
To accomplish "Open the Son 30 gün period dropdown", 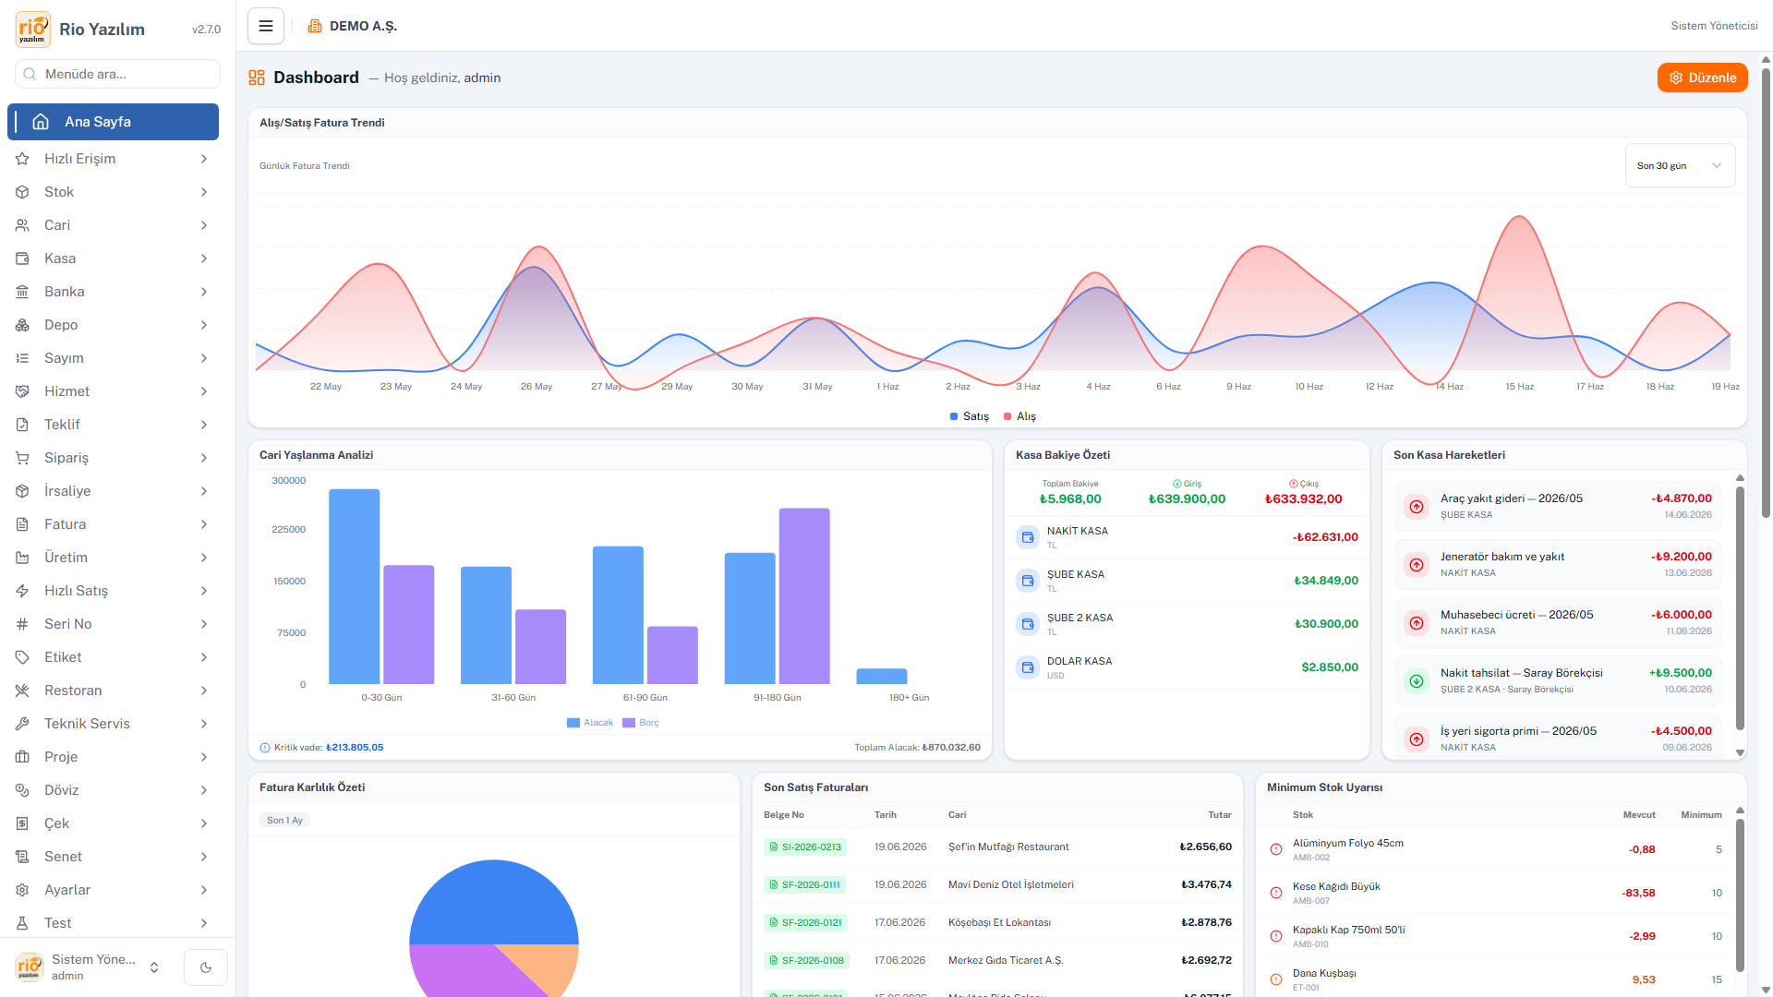I will click(1680, 166).
